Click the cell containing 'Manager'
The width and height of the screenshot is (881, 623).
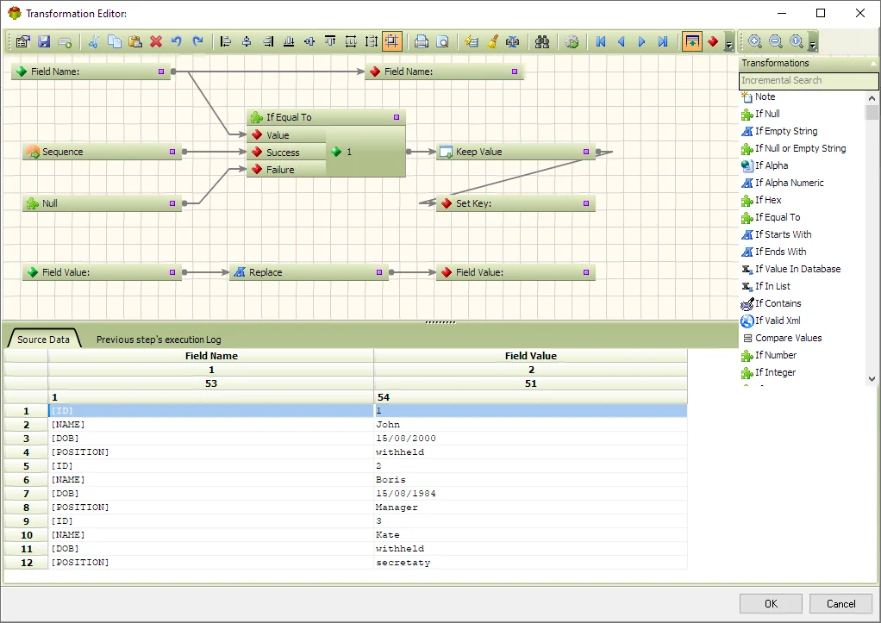pos(530,508)
